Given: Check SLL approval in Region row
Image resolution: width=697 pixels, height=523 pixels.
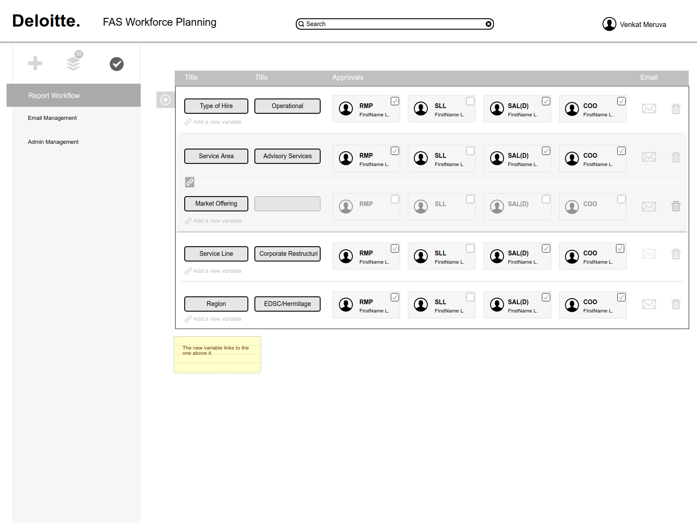Looking at the screenshot, I should [x=470, y=297].
